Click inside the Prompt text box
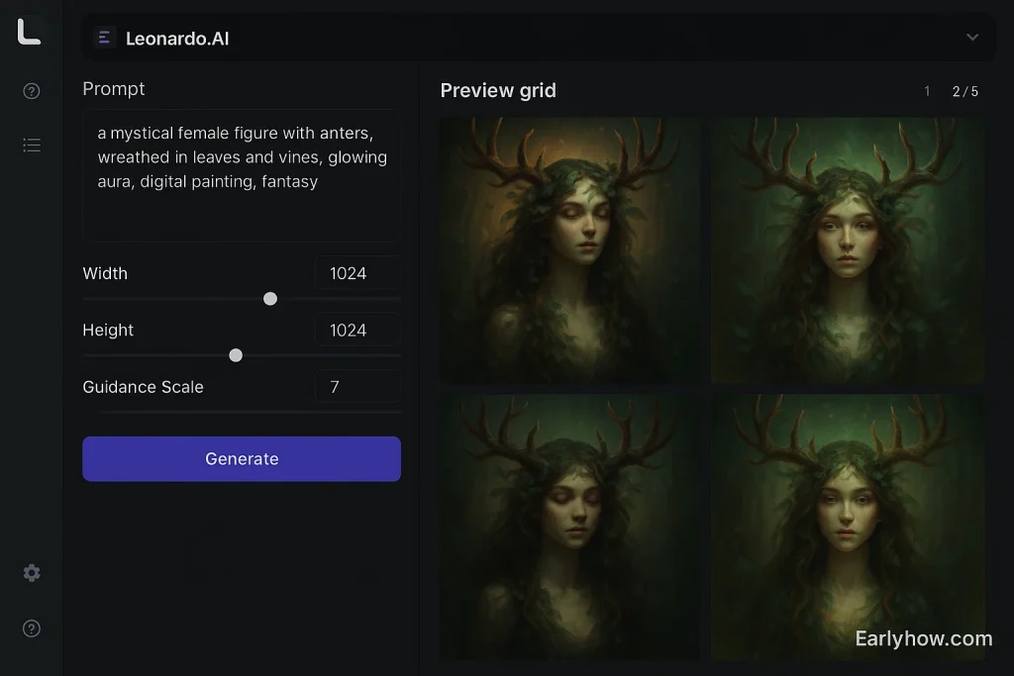Image resolution: width=1014 pixels, height=676 pixels. point(241,175)
